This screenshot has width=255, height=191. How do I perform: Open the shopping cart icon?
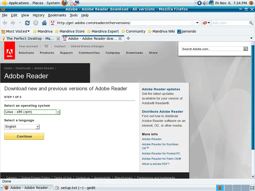coord(46,46)
